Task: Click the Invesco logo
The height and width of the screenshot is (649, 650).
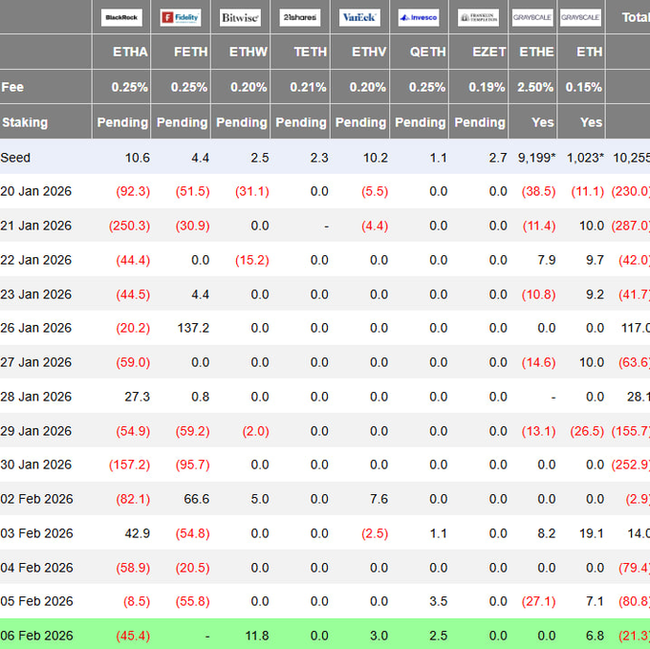Action: pos(419,17)
